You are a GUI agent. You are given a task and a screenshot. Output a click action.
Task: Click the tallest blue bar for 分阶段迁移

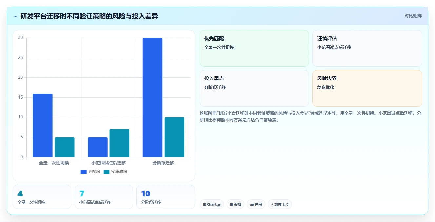tap(152, 97)
